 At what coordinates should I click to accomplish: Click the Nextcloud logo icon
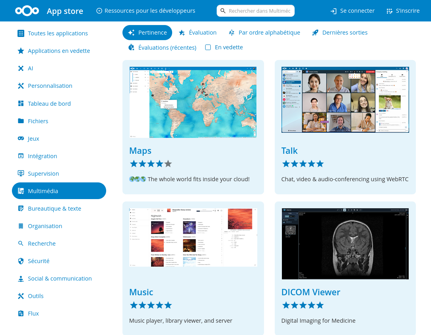(x=27, y=11)
